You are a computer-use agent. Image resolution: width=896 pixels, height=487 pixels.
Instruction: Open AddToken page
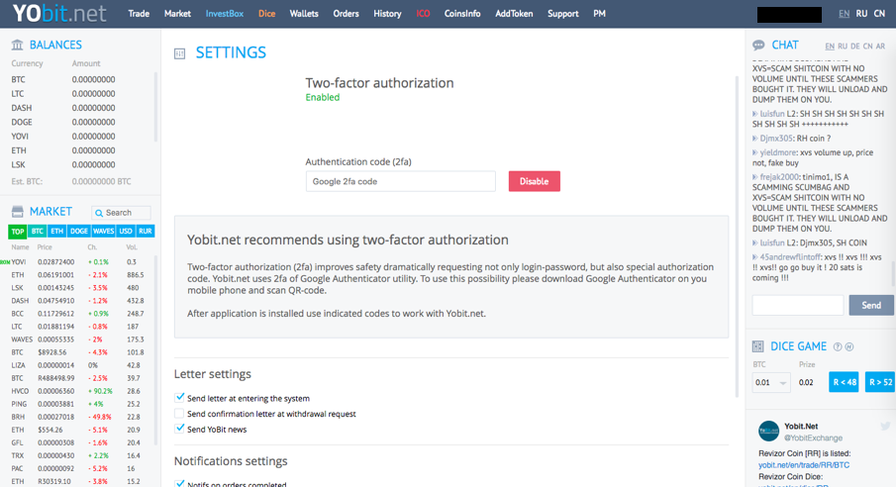point(514,13)
